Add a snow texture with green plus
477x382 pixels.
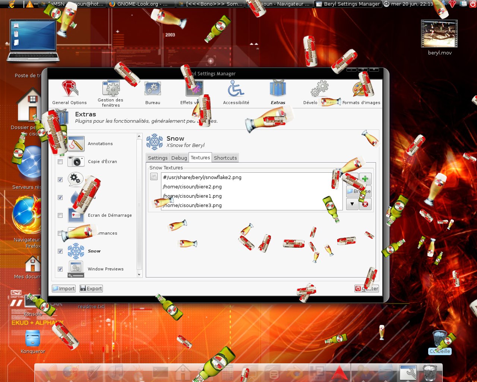click(x=365, y=179)
